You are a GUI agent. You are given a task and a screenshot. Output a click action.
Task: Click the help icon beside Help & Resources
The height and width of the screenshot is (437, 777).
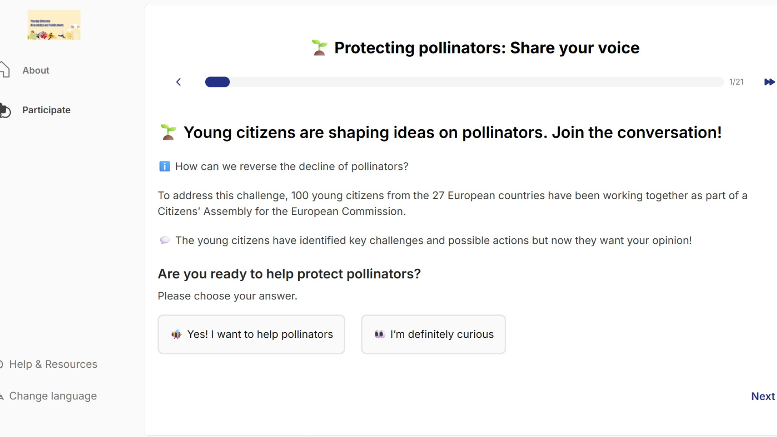click(x=2, y=364)
